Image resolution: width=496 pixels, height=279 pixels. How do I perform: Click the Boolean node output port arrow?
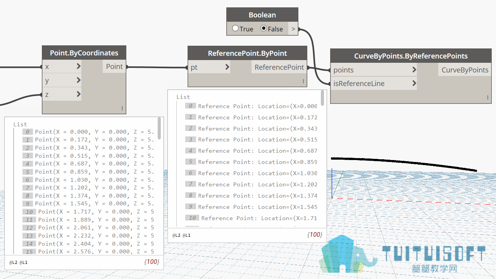pyautogui.click(x=293, y=29)
